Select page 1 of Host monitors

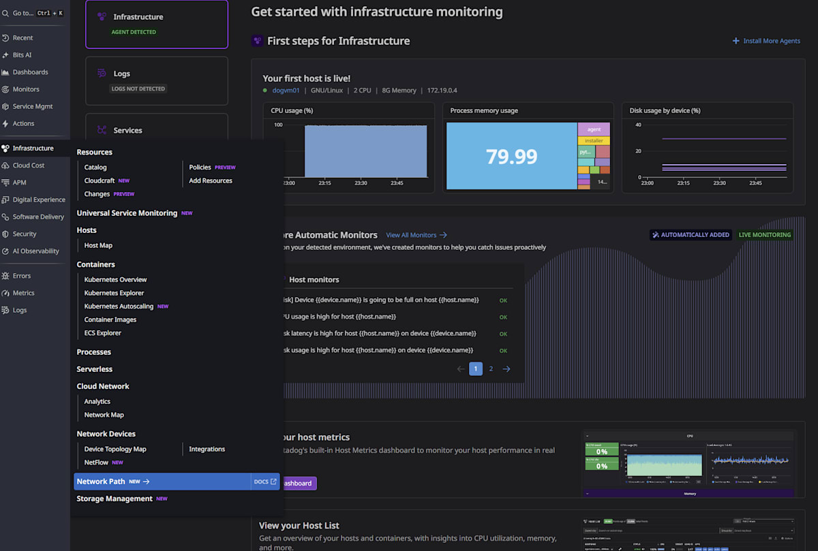pos(476,369)
